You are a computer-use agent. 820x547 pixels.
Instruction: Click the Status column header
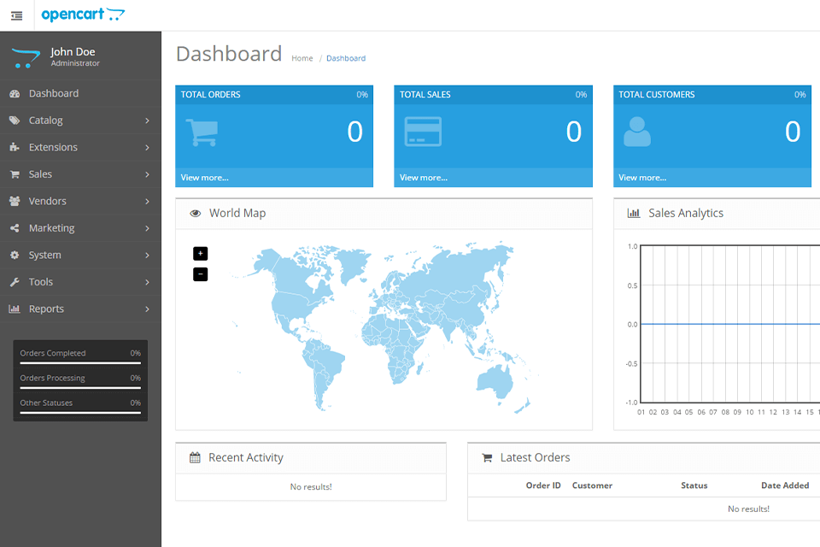point(694,485)
